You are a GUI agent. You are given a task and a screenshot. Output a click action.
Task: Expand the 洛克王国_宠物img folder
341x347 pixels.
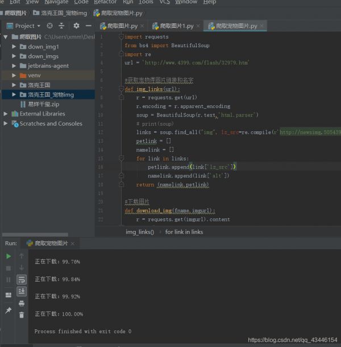pyautogui.click(x=14, y=95)
